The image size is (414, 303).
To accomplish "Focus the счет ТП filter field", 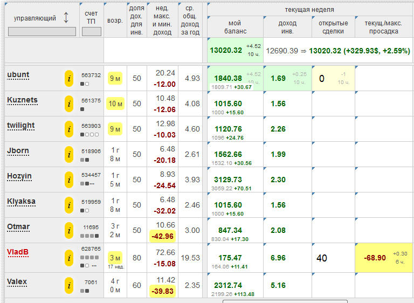I will coord(91,32).
